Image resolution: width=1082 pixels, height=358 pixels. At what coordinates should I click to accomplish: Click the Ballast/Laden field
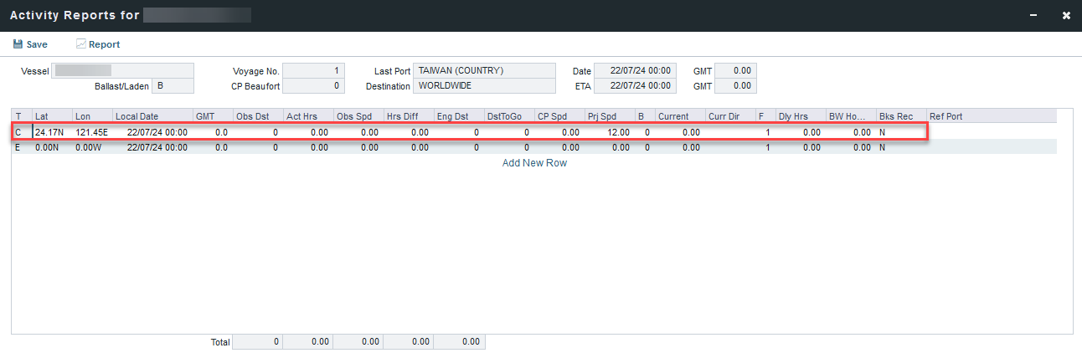[x=173, y=86]
